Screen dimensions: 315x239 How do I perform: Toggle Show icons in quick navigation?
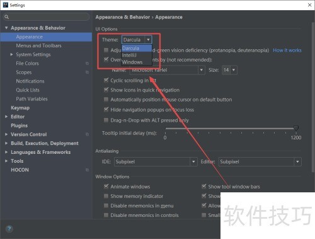coord(106,90)
